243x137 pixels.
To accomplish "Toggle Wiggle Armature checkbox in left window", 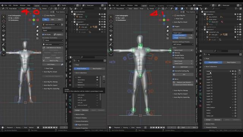I will click(76, 125).
